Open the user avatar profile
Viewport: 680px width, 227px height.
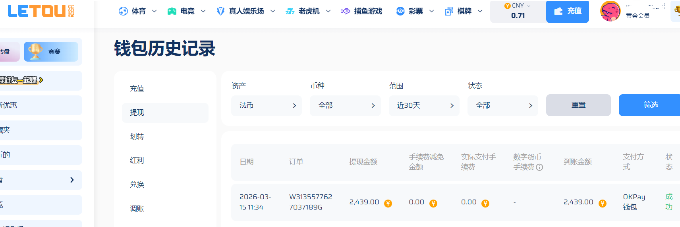tap(610, 12)
